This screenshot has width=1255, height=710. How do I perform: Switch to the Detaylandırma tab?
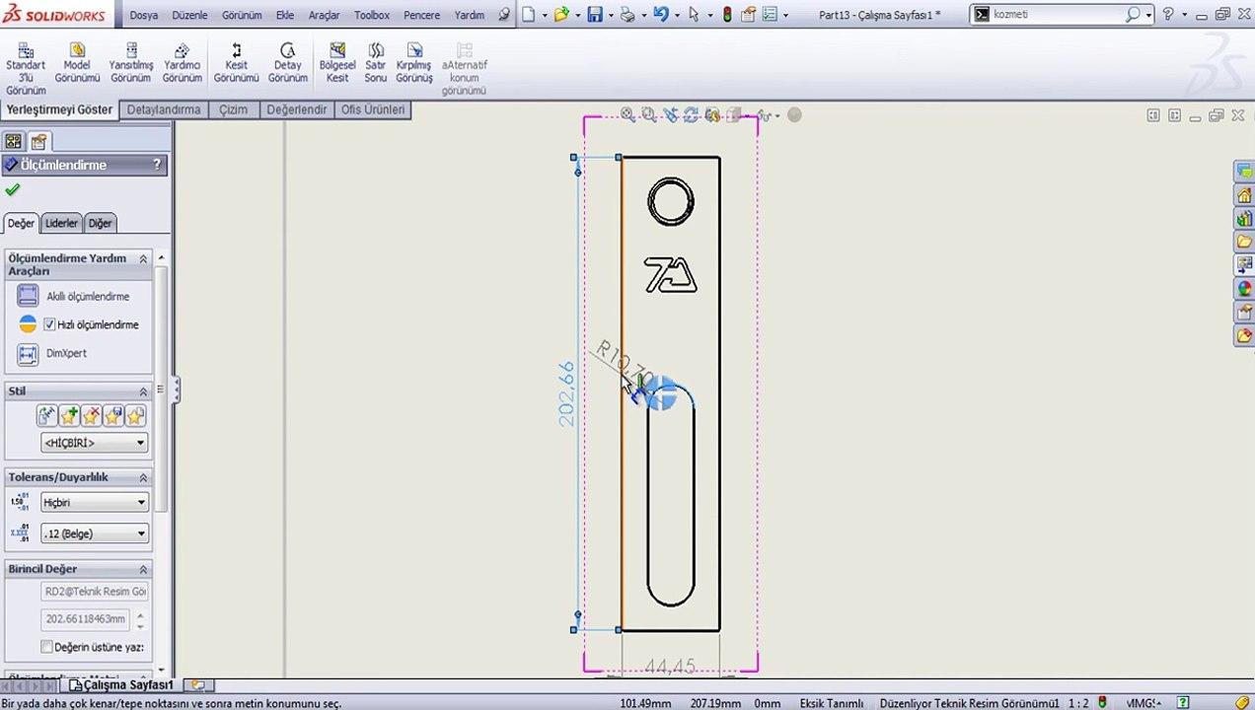(x=164, y=109)
